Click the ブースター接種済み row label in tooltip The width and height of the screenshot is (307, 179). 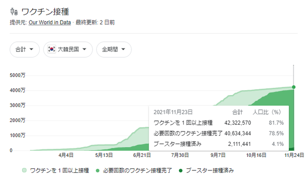tap(177, 144)
